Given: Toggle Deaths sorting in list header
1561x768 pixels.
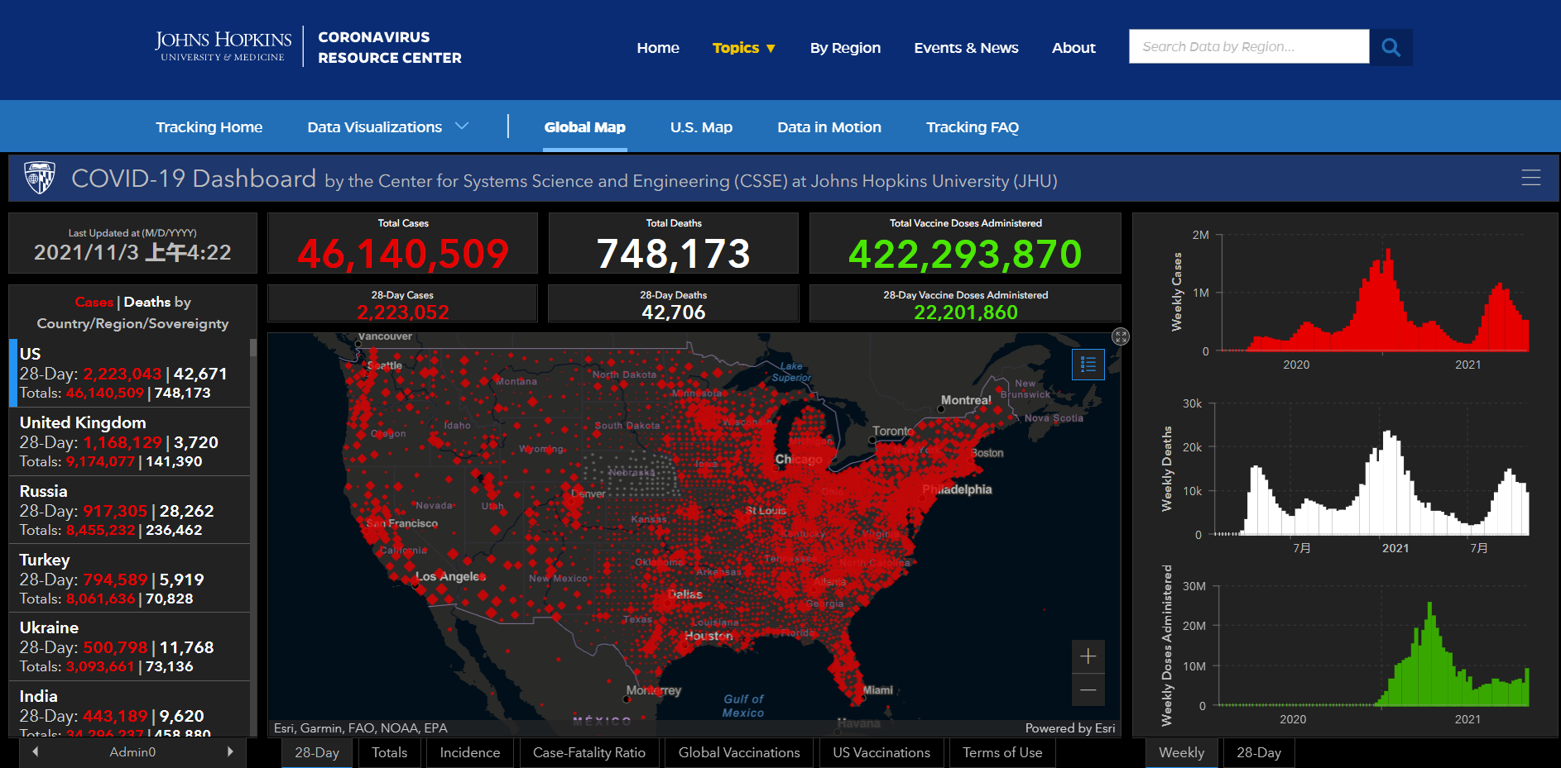Looking at the screenshot, I should (147, 302).
